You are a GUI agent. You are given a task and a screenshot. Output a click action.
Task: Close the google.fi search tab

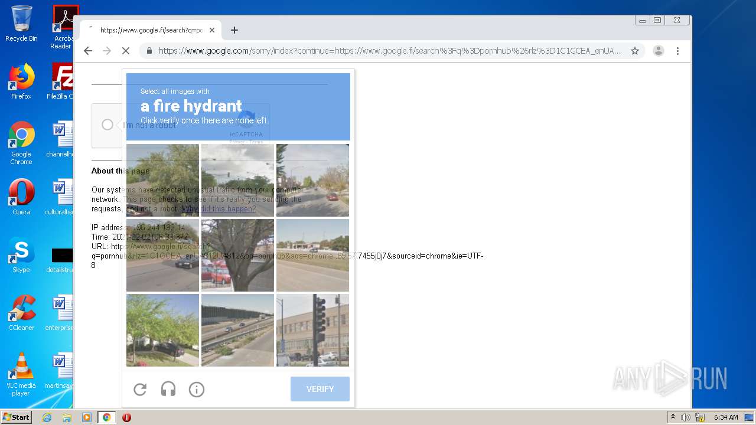tap(212, 30)
